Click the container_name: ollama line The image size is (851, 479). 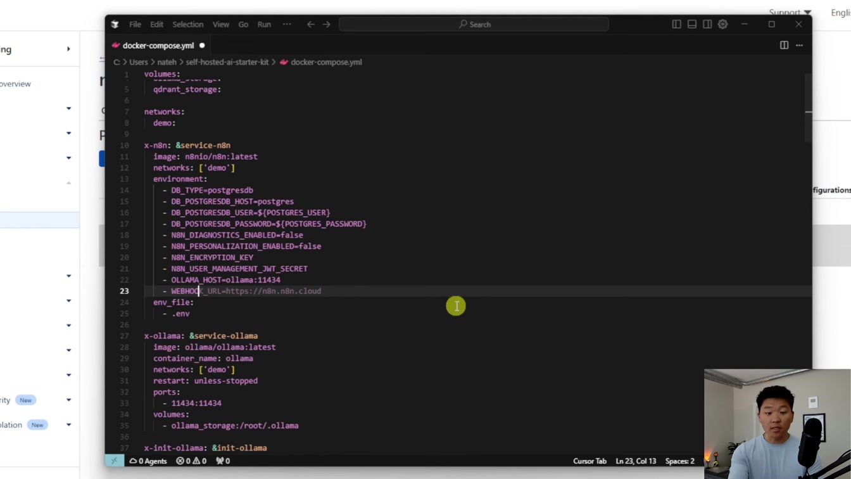click(x=203, y=358)
